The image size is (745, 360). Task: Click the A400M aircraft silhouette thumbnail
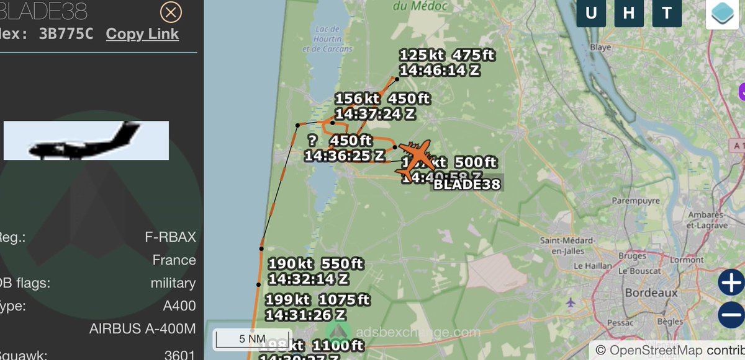(86, 141)
